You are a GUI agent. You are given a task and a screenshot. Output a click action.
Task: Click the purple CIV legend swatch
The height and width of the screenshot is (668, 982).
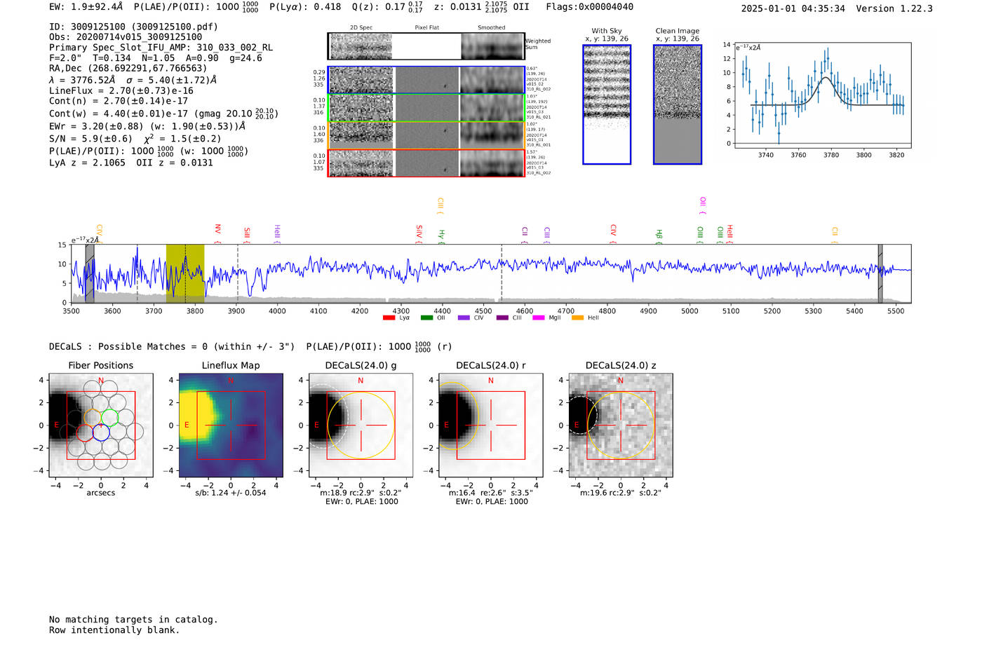(x=464, y=318)
